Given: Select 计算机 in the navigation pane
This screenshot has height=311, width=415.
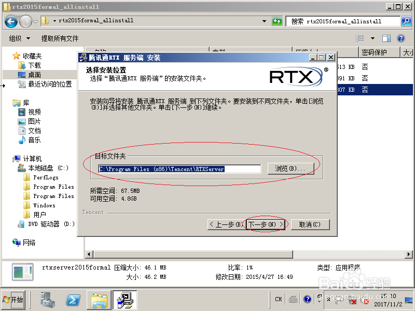Looking at the screenshot, I should 27,159.
